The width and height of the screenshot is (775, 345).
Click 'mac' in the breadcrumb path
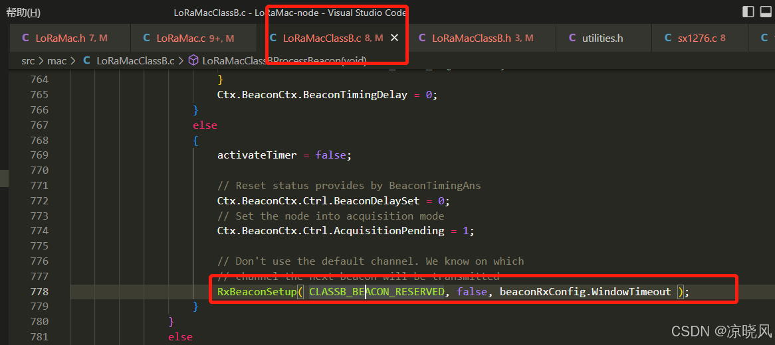(57, 61)
